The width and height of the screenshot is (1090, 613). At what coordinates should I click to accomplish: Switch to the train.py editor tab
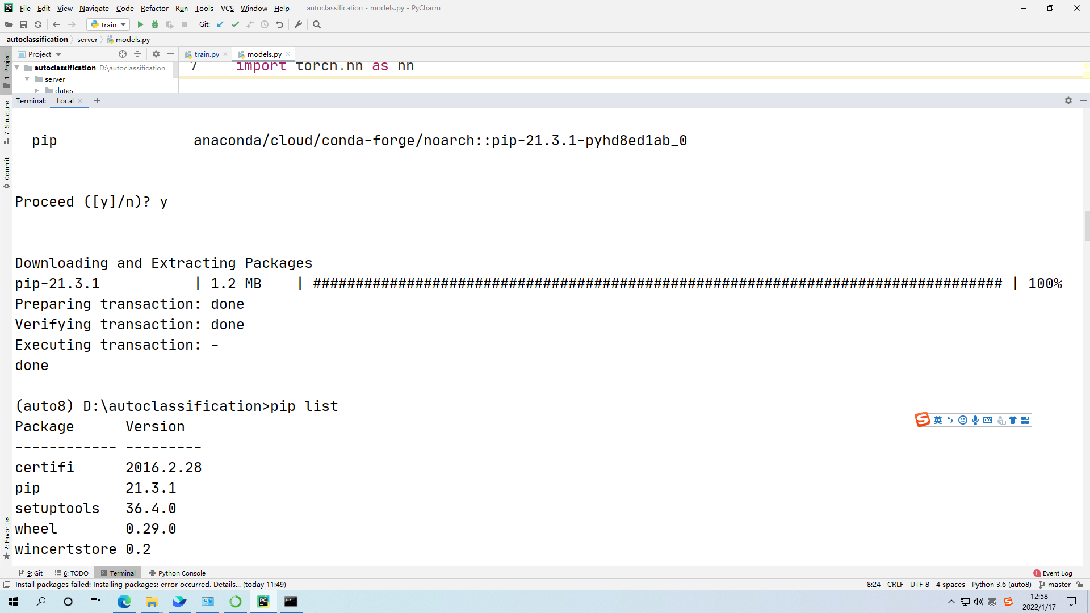(206, 54)
